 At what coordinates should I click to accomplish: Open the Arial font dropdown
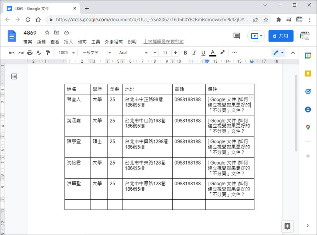click(133, 53)
